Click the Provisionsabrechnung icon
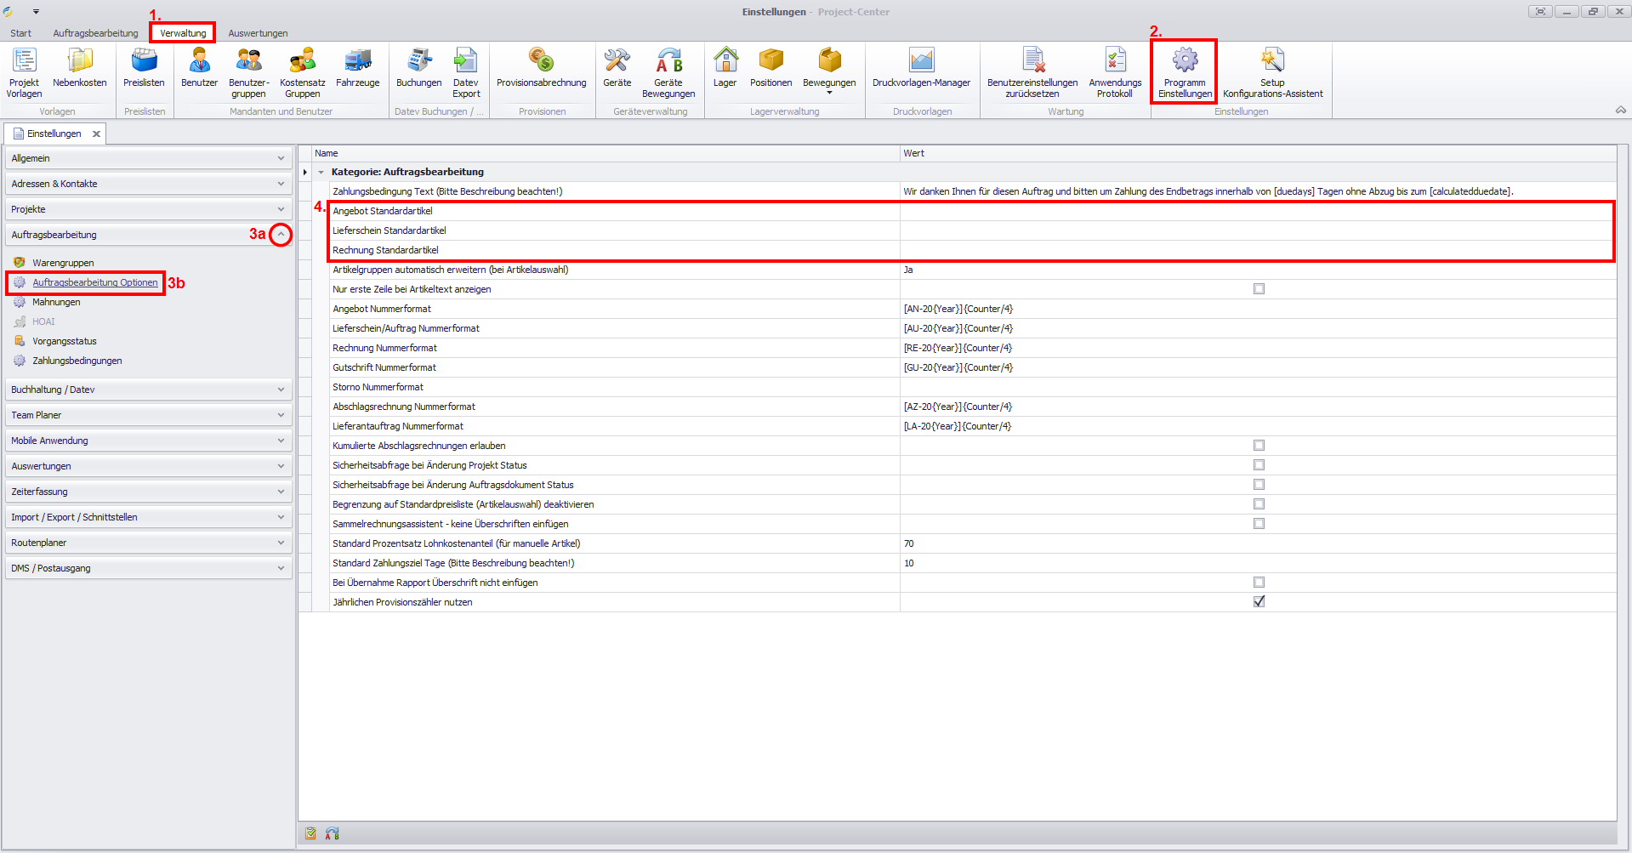This screenshot has width=1632, height=853. [x=541, y=61]
